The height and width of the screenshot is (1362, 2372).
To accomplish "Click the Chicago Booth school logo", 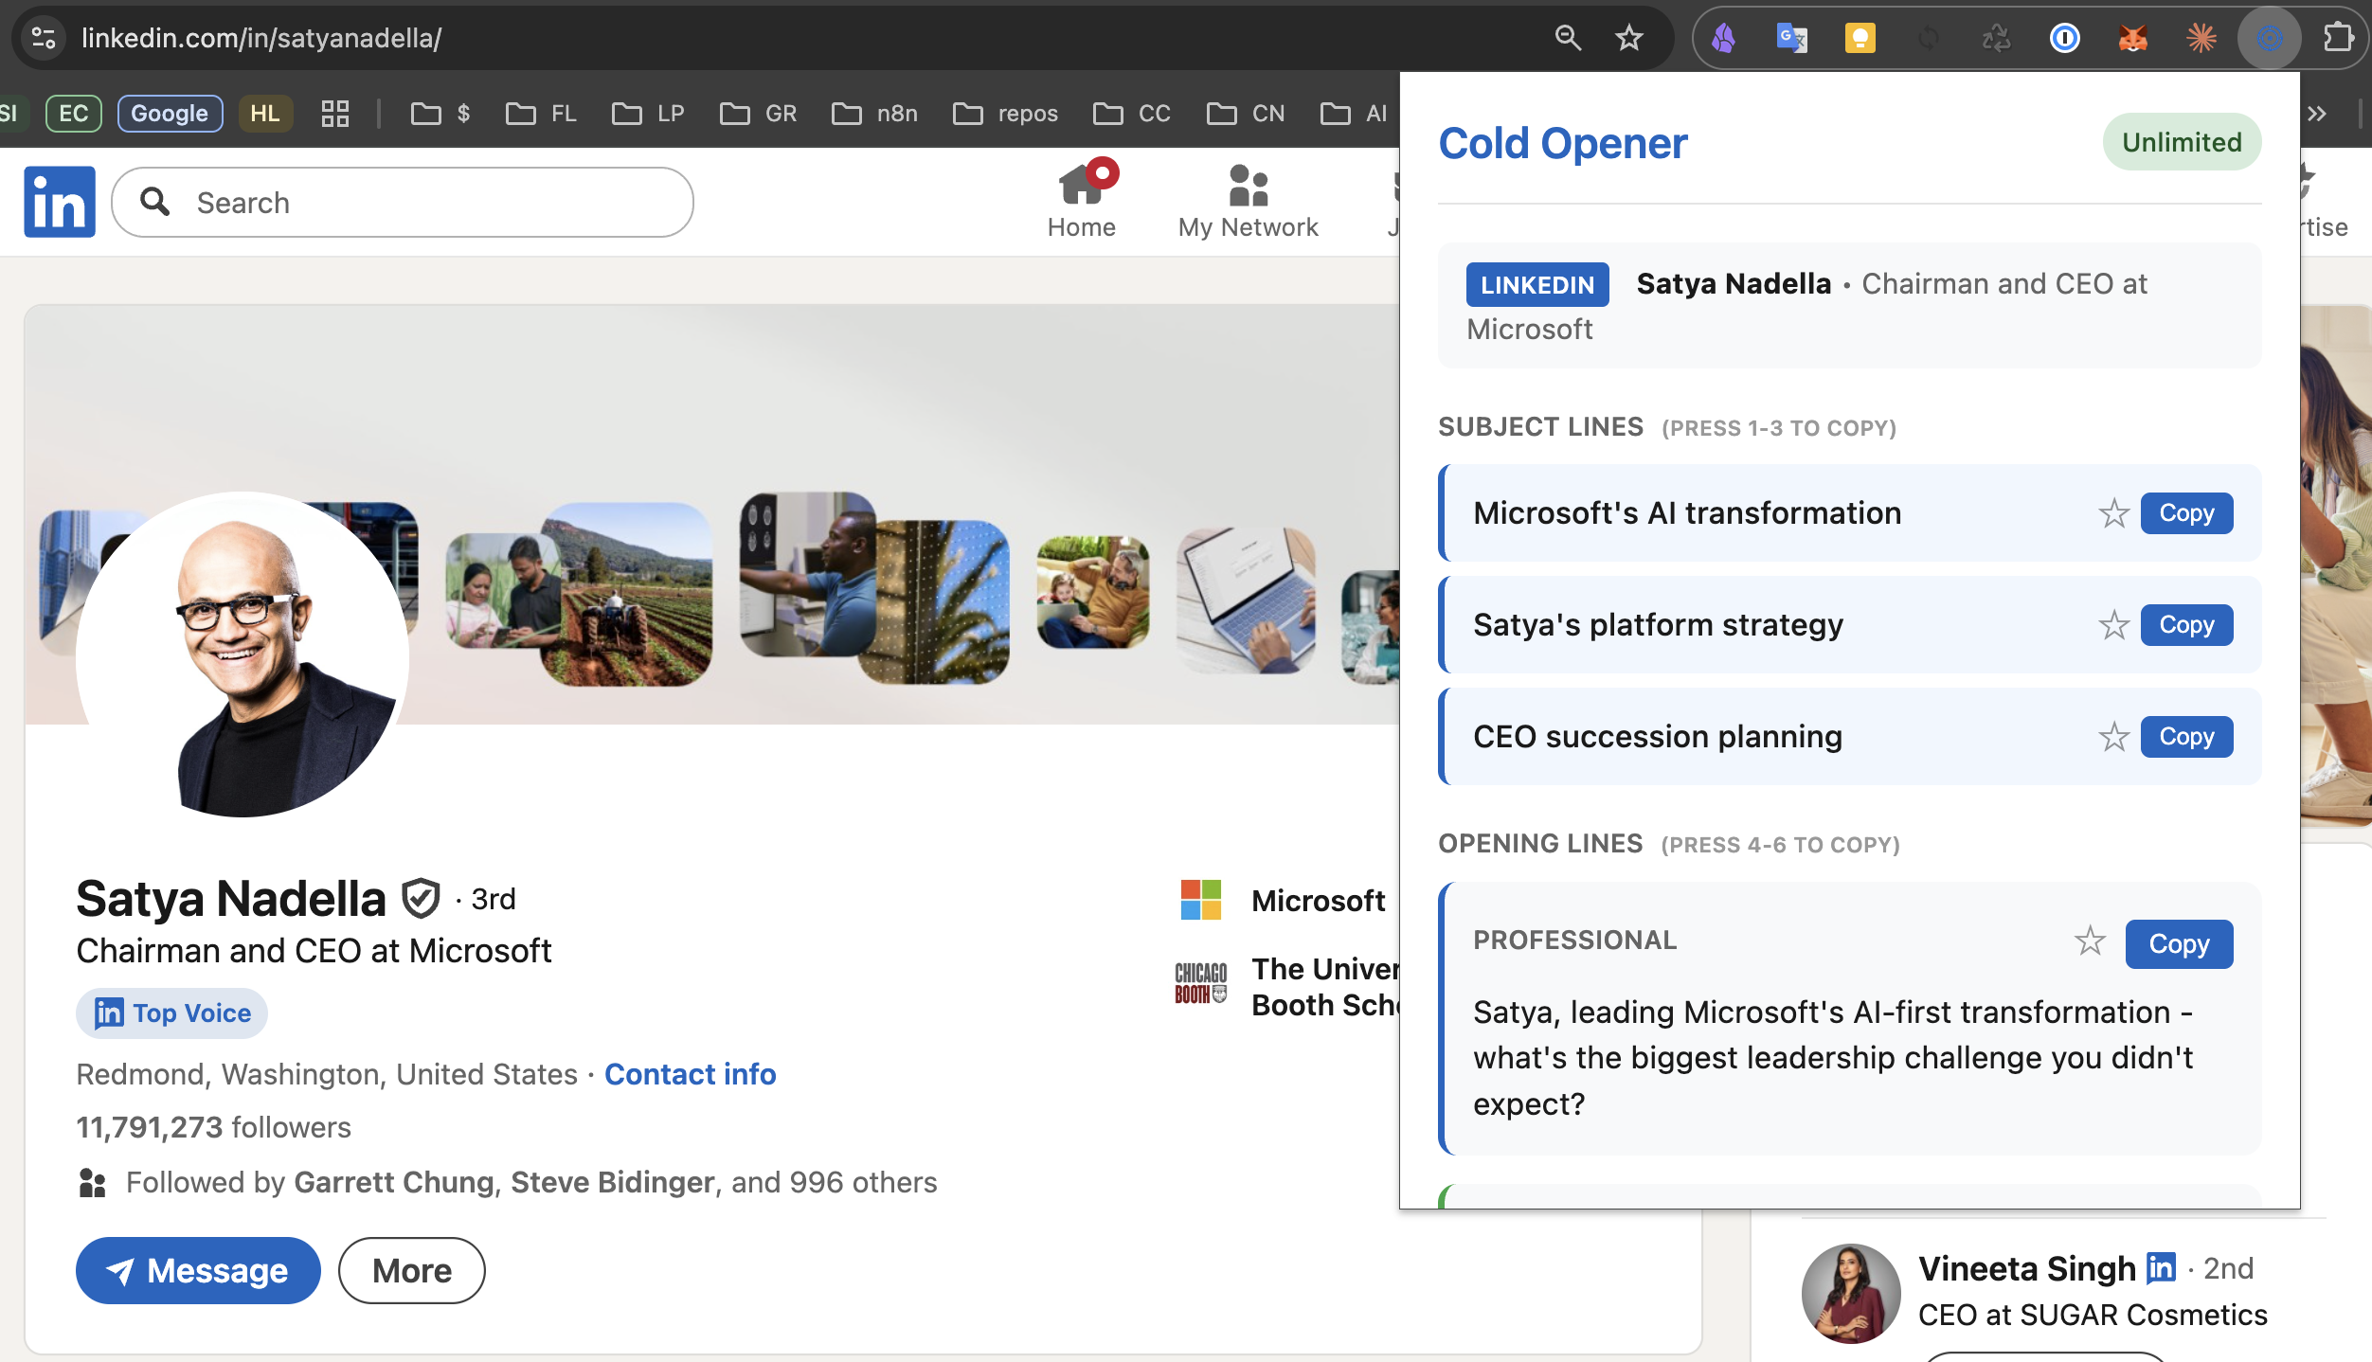I will (1199, 985).
